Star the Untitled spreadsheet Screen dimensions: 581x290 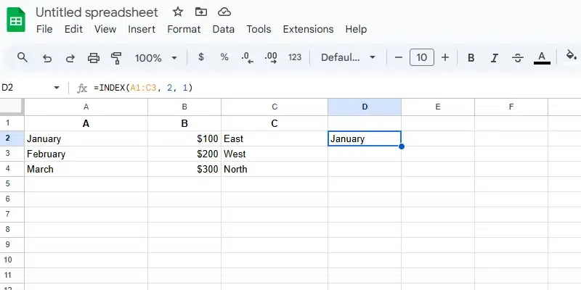point(178,12)
